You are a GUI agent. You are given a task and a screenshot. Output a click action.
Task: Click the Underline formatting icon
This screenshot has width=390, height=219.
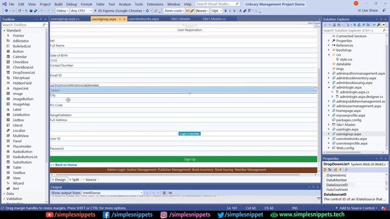click(x=234, y=11)
